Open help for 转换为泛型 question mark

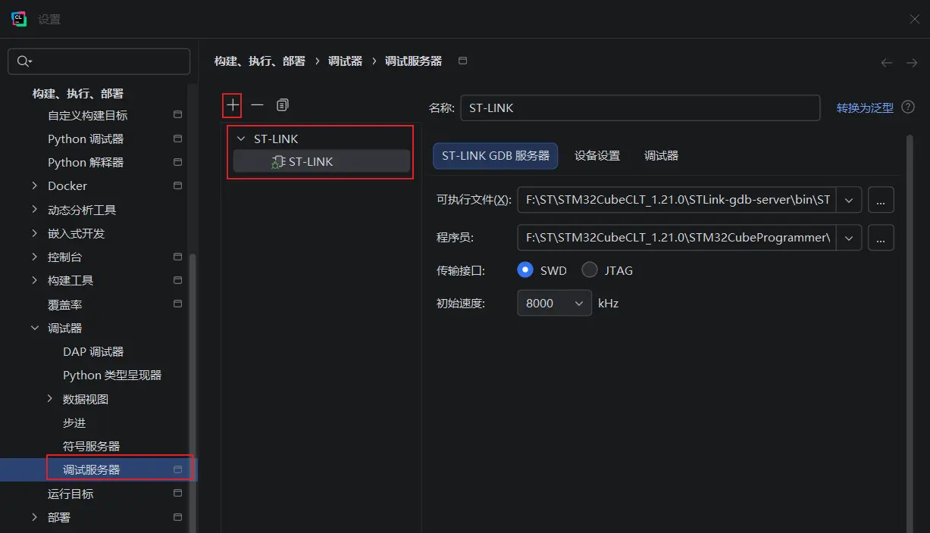(x=908, y=108)
